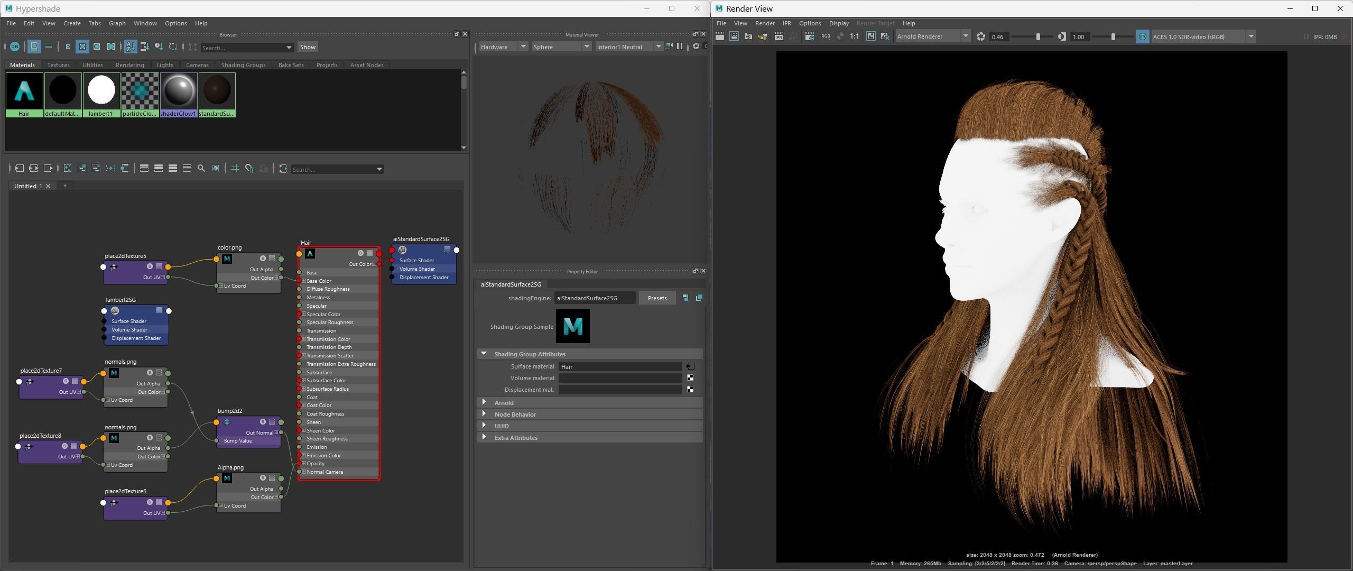This screenshot has width=1353, height=571.
Task: Click the magnifier search icon in graph toolbar
Action: (201, 168)
